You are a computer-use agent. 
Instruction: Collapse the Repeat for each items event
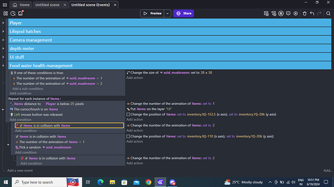point(3,110)
